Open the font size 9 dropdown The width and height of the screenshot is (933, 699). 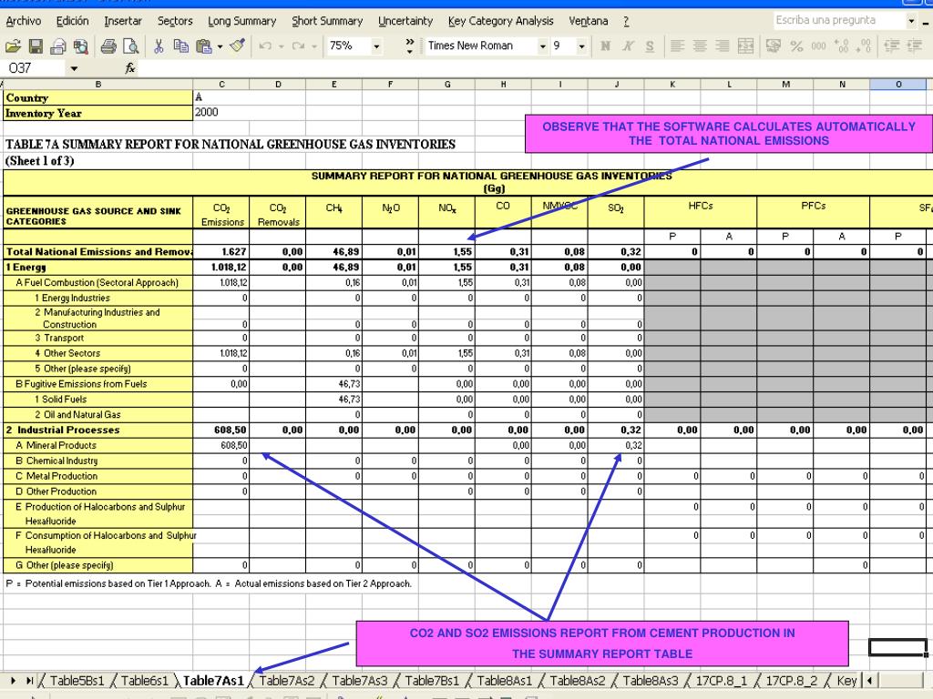pyautogui.click(x=581, y=46)
